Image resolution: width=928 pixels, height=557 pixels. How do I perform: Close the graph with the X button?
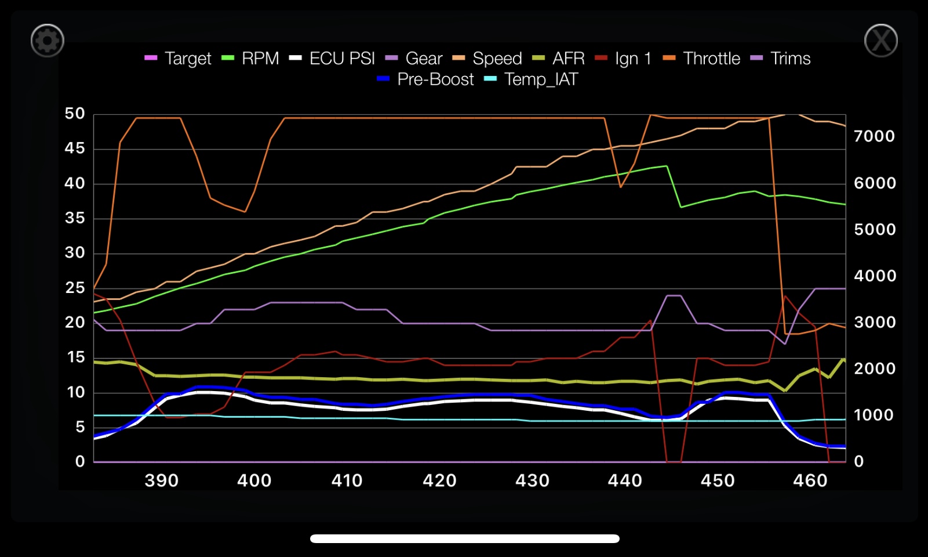[880, 41]
